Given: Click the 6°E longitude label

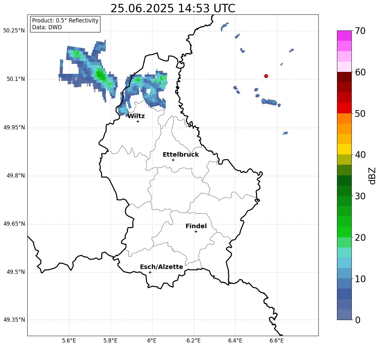Looking at the screenshot, I should click(x=152, y=341).
